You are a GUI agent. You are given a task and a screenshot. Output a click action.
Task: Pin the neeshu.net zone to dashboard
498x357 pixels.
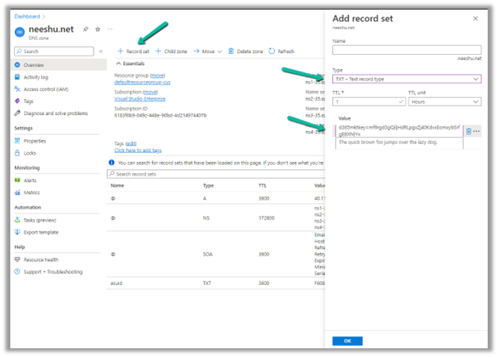86,29
